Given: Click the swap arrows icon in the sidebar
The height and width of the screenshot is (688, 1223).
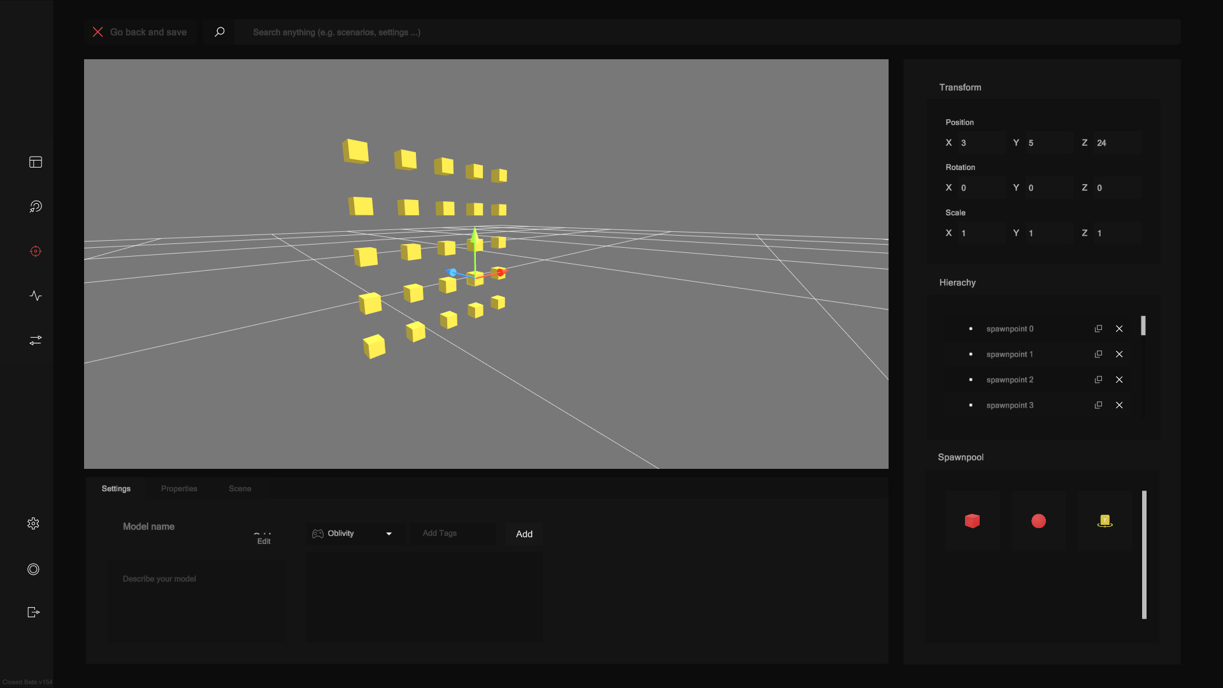Looking at the screenshot, I should [x=36, y=340].
